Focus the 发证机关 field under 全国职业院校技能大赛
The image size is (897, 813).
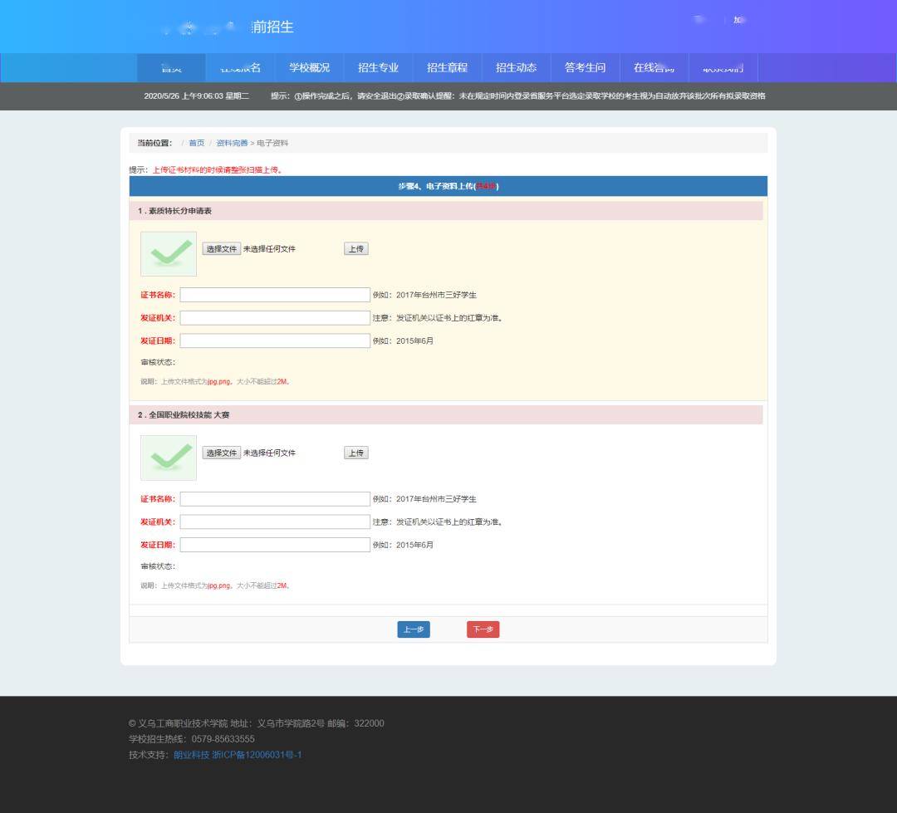pos(275,522)
